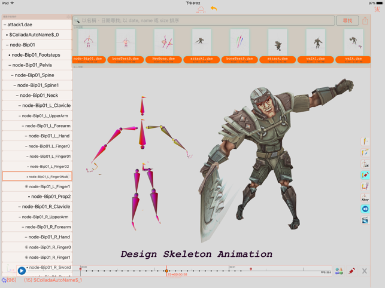Tap the red settings glyph at top right

tap(377, 10)
